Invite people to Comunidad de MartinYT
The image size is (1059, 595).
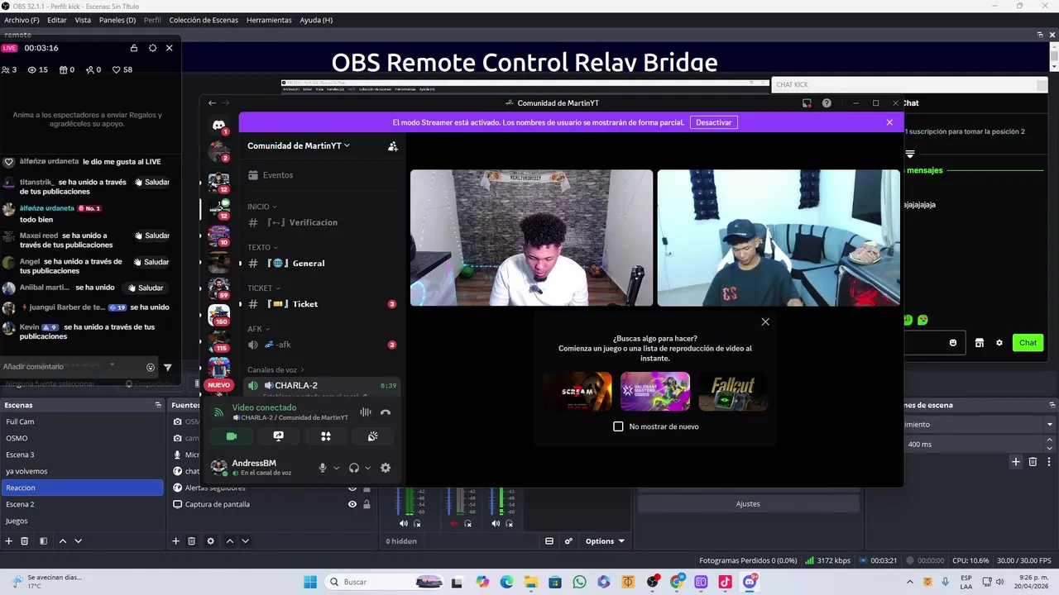click(393, 146)
